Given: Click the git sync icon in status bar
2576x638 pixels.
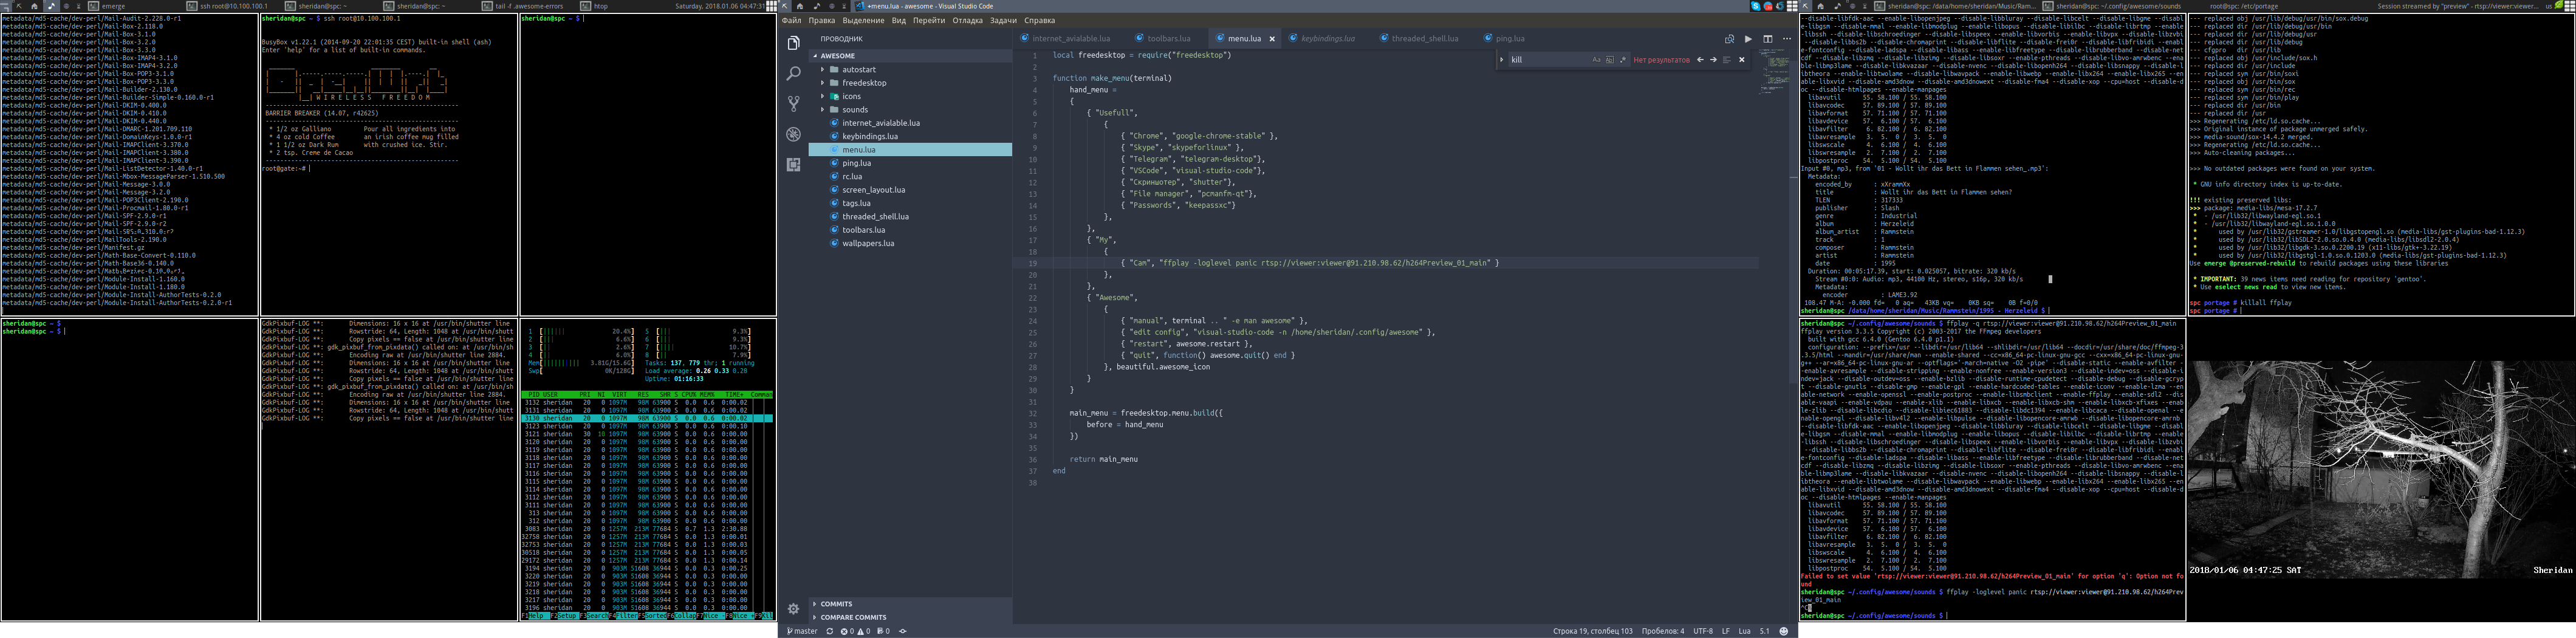Looking at the screenshot, I should (x=829, y=631).
